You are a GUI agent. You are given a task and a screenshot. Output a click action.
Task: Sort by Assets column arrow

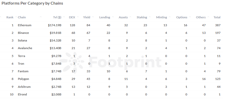coord(130,17)
